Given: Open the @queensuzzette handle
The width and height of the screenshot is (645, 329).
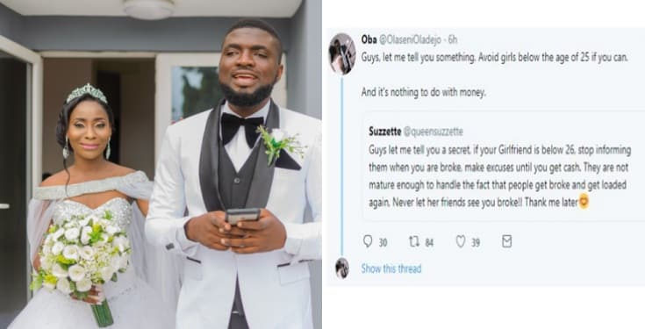Looking at the screenshot, I should tap(434, 132).
